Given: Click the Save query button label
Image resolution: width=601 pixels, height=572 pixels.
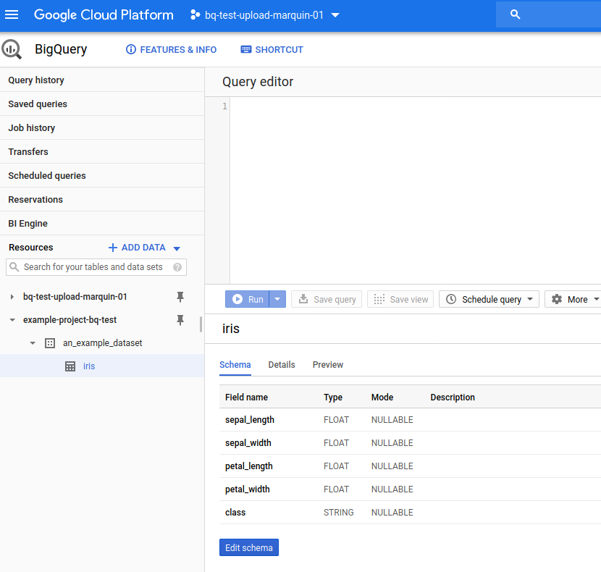Looking at the screenshot, I should [335, 300].
